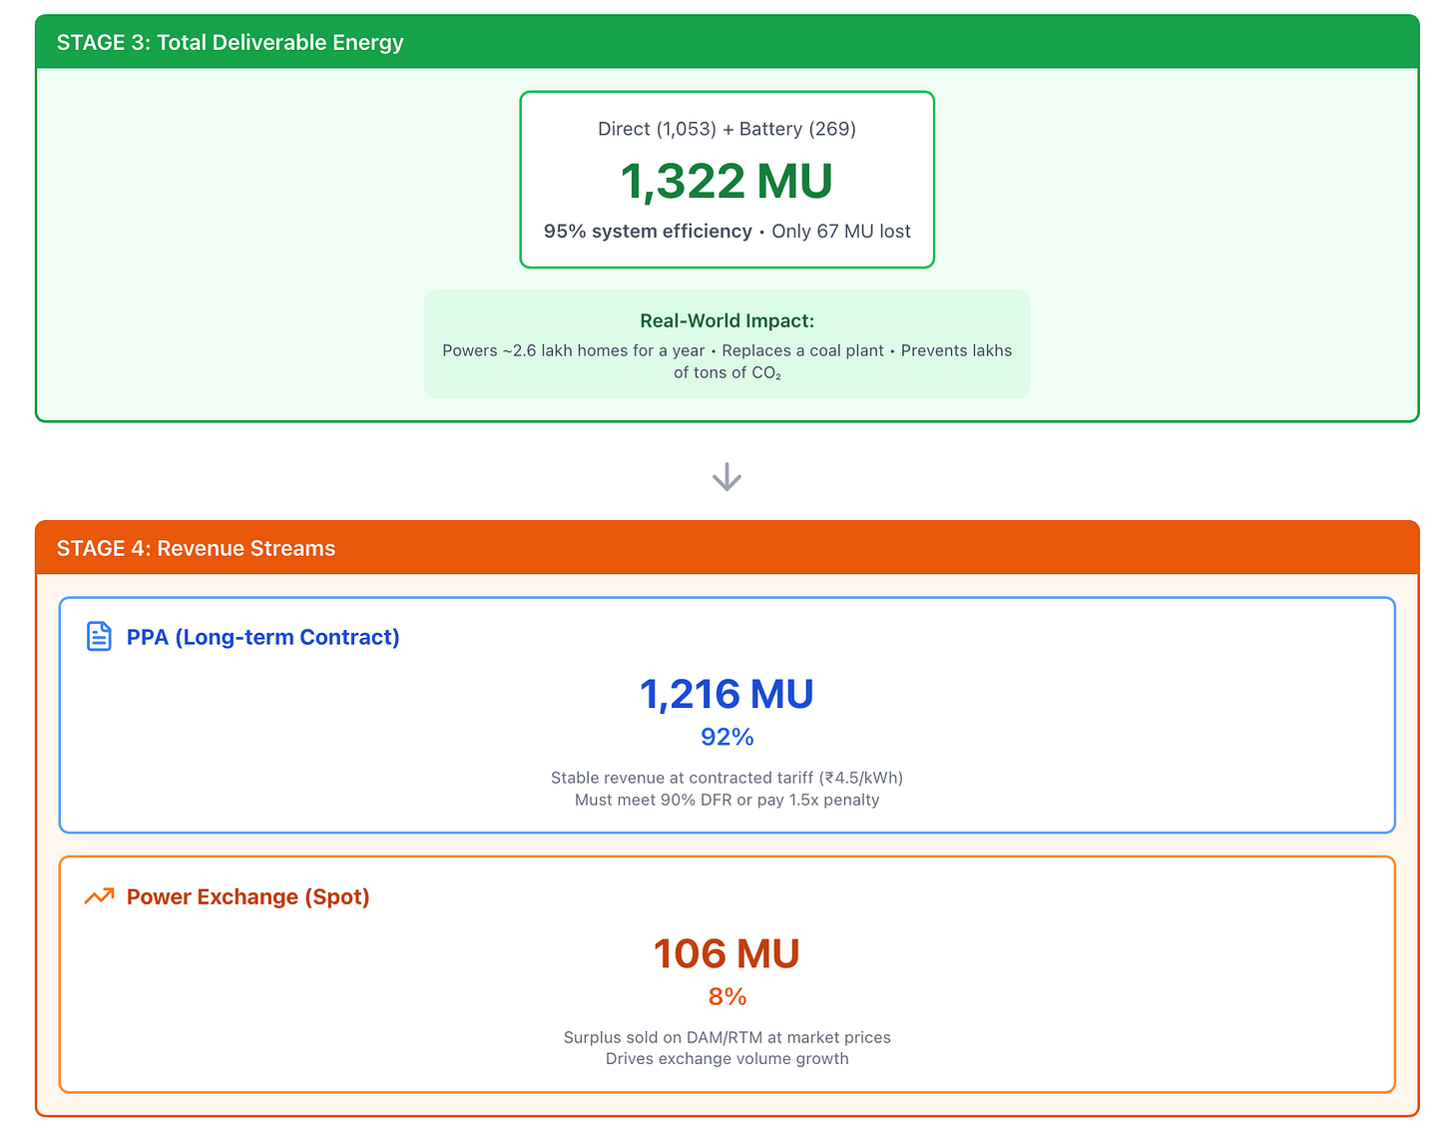The height and width of the screenshot is (1135, 1453).
Task: Click the '106 MU' value
Action: click(726, 953)
